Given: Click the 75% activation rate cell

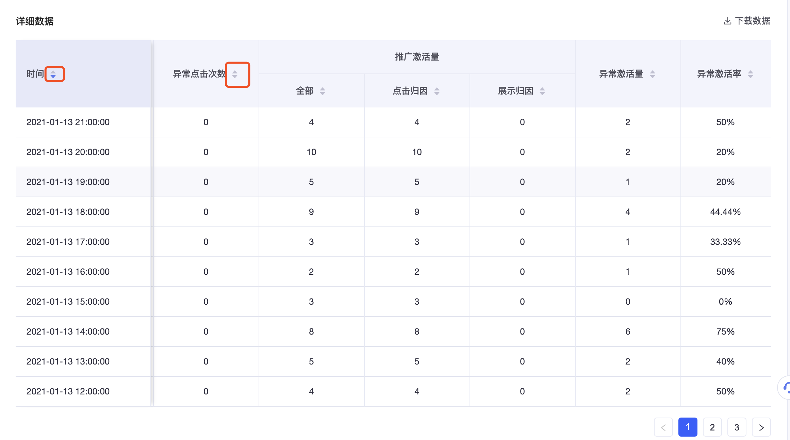Looking at the screenshot, I should (x=725, y=332).
